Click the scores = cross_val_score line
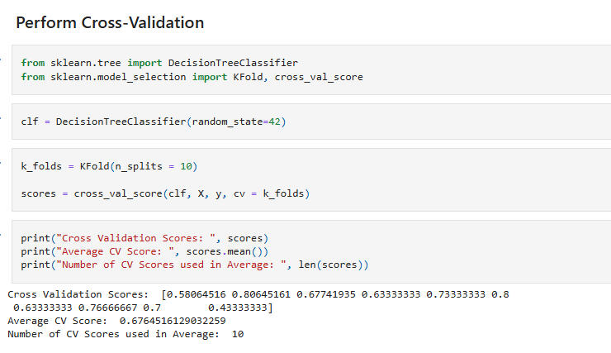 (x=165, y=194)
